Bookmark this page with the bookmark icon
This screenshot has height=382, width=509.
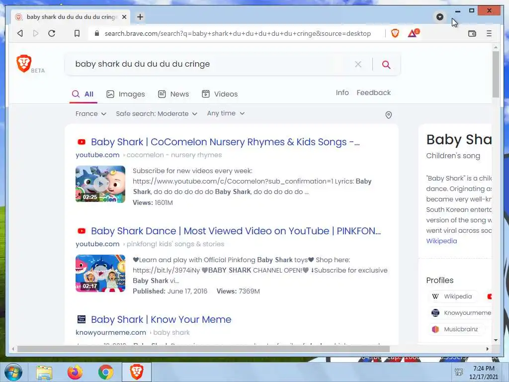pyautogui.click(x=77, y=33)
